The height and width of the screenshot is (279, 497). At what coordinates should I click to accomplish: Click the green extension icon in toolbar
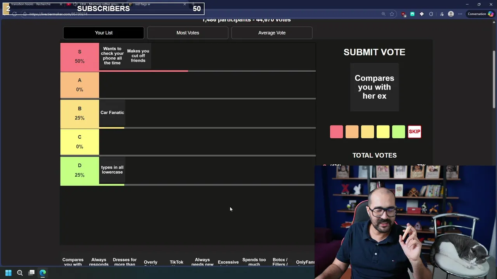(412, 14)
